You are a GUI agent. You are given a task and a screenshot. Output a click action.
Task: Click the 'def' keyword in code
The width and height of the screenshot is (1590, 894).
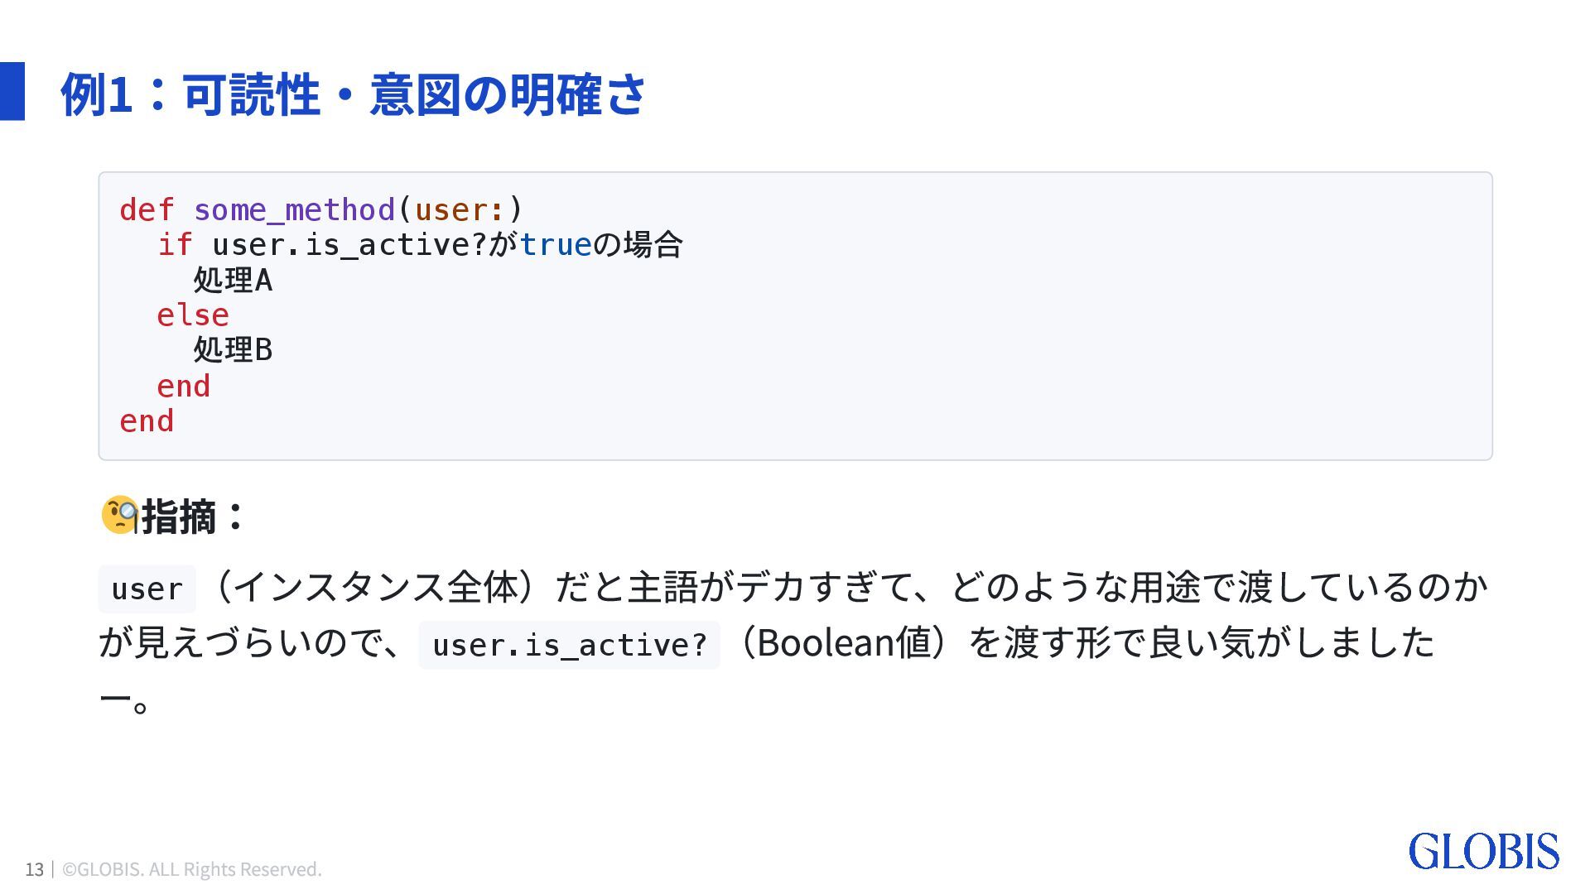click(147, 209)
